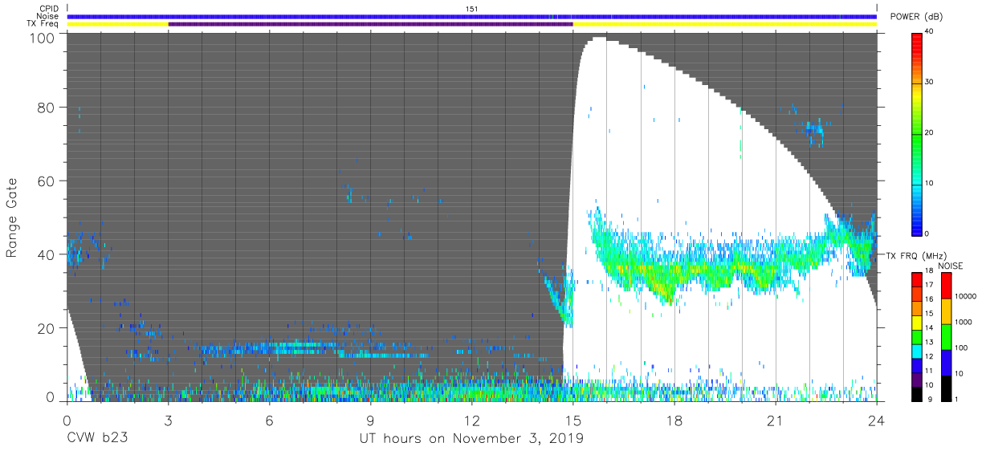Viewport: 986px width, 455px height.
Task: Click the first yellow TX Freq segment before hour 3
Action: pyautogui.click(x=118, y=24)
